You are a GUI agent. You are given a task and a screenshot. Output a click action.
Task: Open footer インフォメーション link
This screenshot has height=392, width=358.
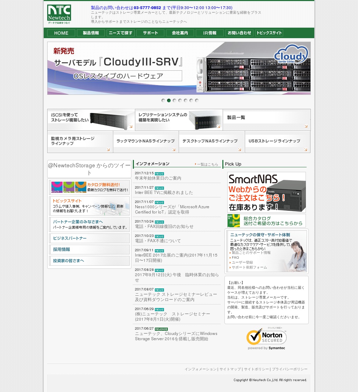tap(200, 369)
